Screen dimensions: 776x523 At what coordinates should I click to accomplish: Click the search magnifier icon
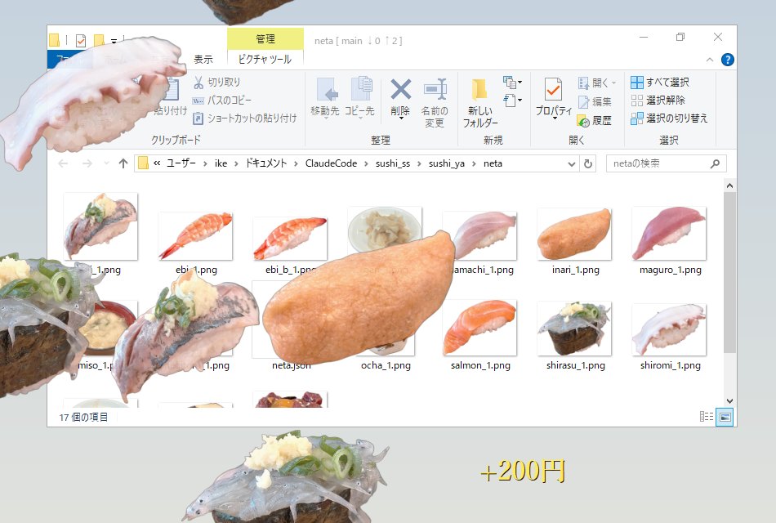tap(715, 163)
